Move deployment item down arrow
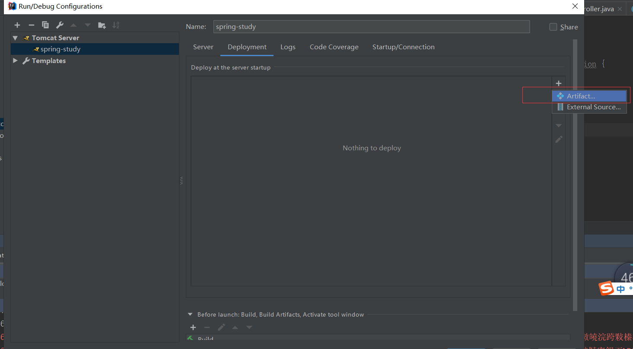This screenshot has height=349, width=633. 559,125
